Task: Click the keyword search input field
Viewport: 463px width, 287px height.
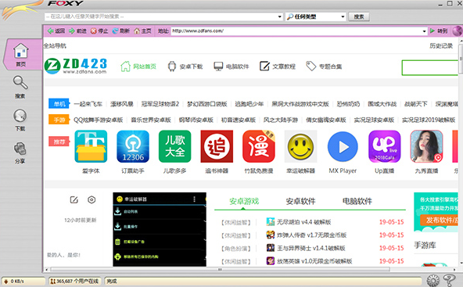Action: 163,16
